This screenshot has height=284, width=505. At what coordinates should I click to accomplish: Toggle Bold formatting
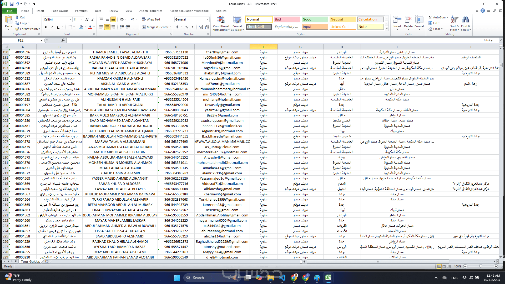46,27
